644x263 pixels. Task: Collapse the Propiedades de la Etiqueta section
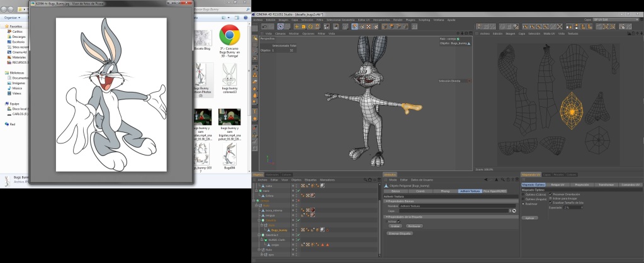387,216
